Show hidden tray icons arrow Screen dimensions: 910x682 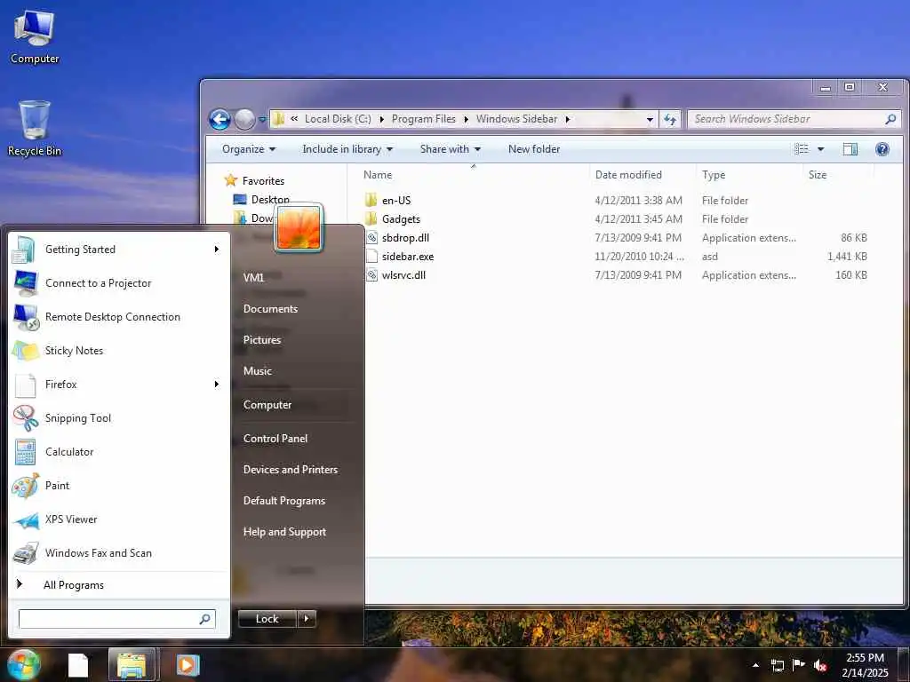click(755, 665)
